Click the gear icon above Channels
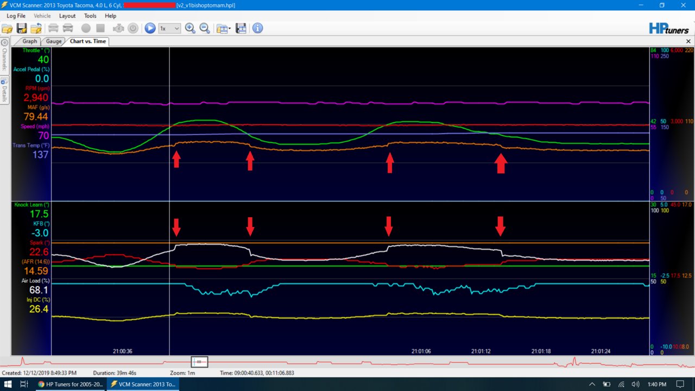This screenshot has width=695, height=391. pyautogui.click(x=4, y=42)
